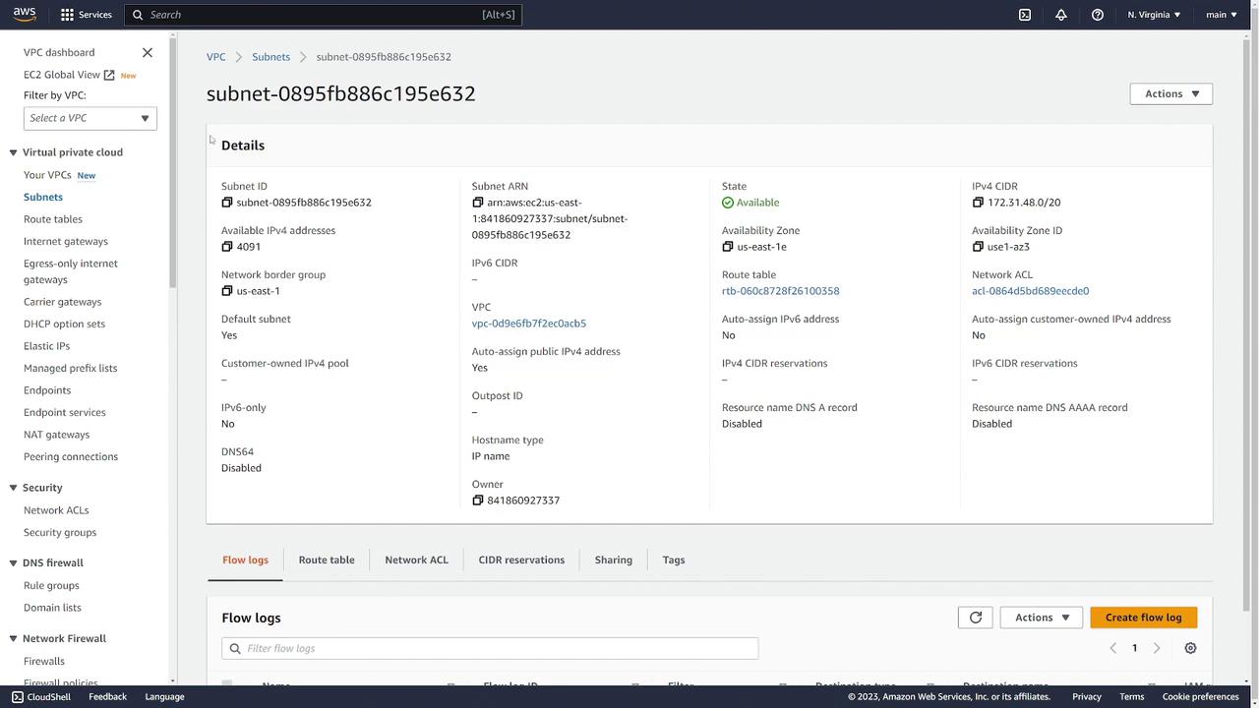Switch to the Tags tab

pos(674,560)
